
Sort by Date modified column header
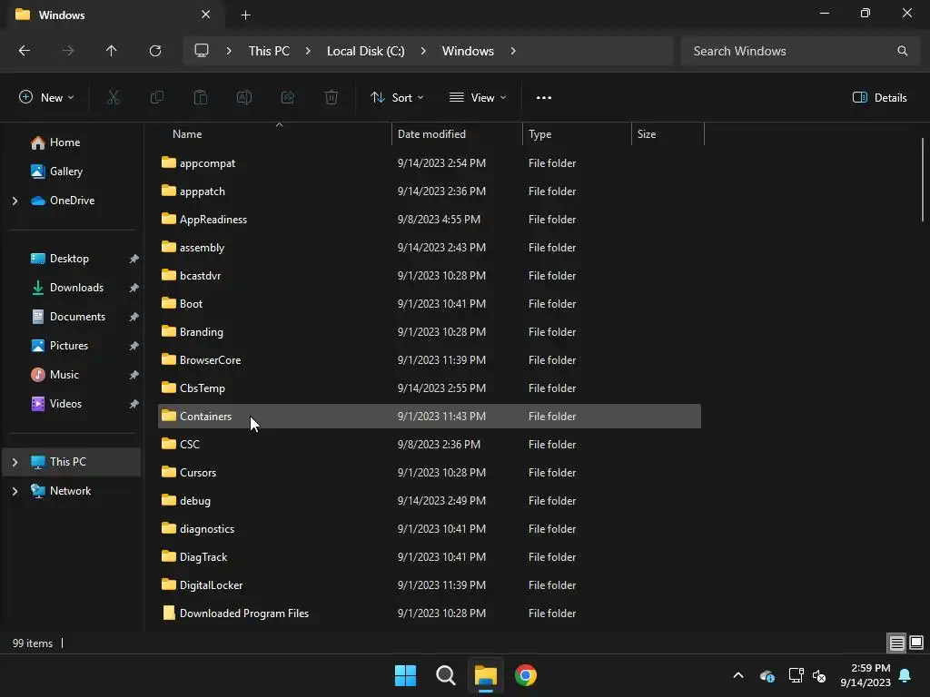pos(457,134)
